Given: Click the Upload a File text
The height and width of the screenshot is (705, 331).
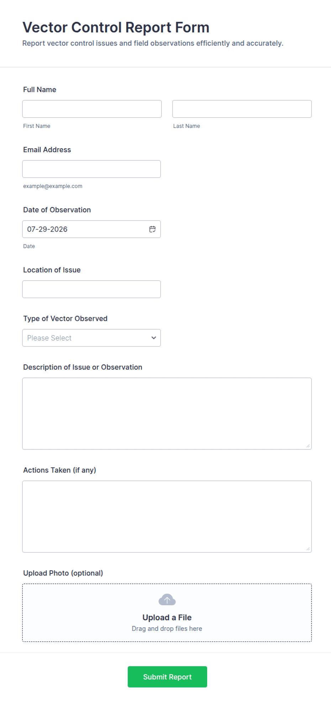Looking at the screenshot, I should click(x=167, y=617).
